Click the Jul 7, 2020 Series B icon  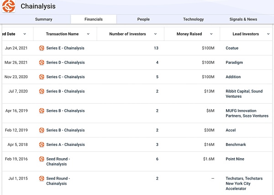point(42,91)
